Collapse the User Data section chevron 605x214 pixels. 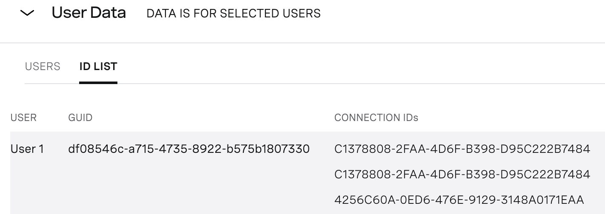(x=27, y=13)
